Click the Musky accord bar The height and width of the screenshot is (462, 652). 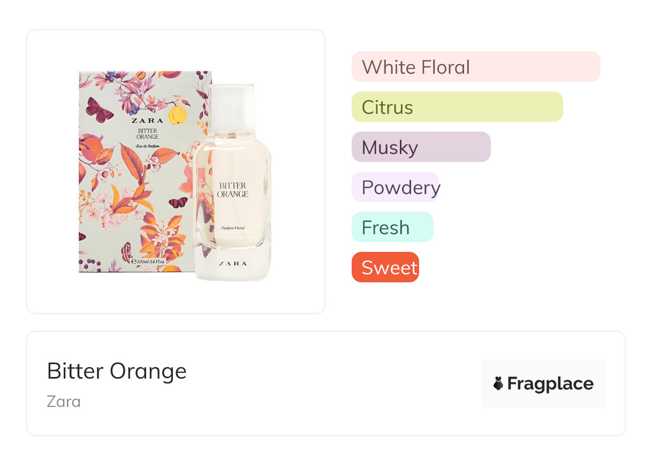pyautogui.click(x=421, y=147)
